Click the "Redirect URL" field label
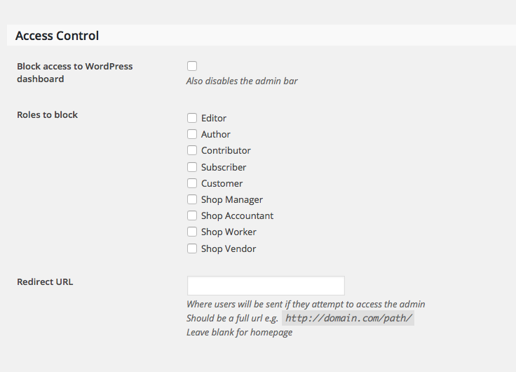516x372 pixels. coord(45,282)
